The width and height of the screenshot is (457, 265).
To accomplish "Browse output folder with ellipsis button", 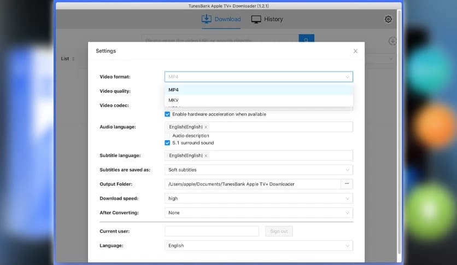I will tap(347, 184).
